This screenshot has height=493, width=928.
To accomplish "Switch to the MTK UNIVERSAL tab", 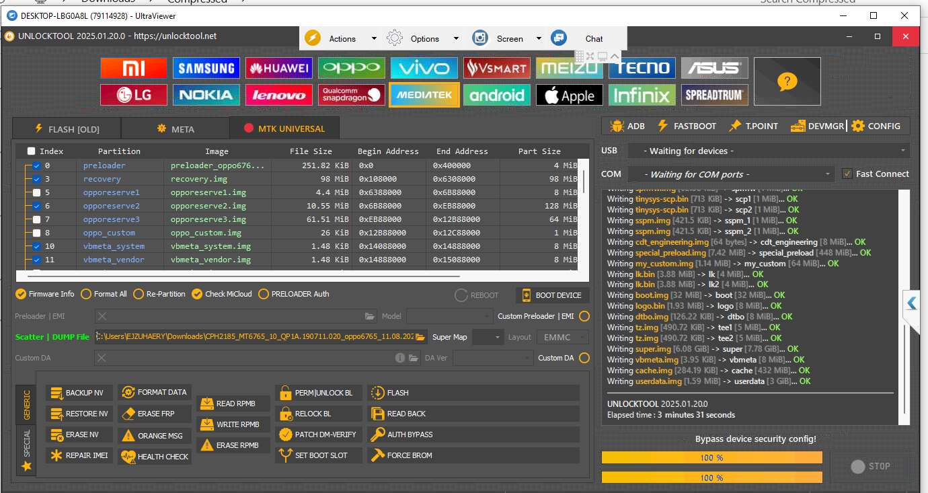I will click(x=284, y=128).
